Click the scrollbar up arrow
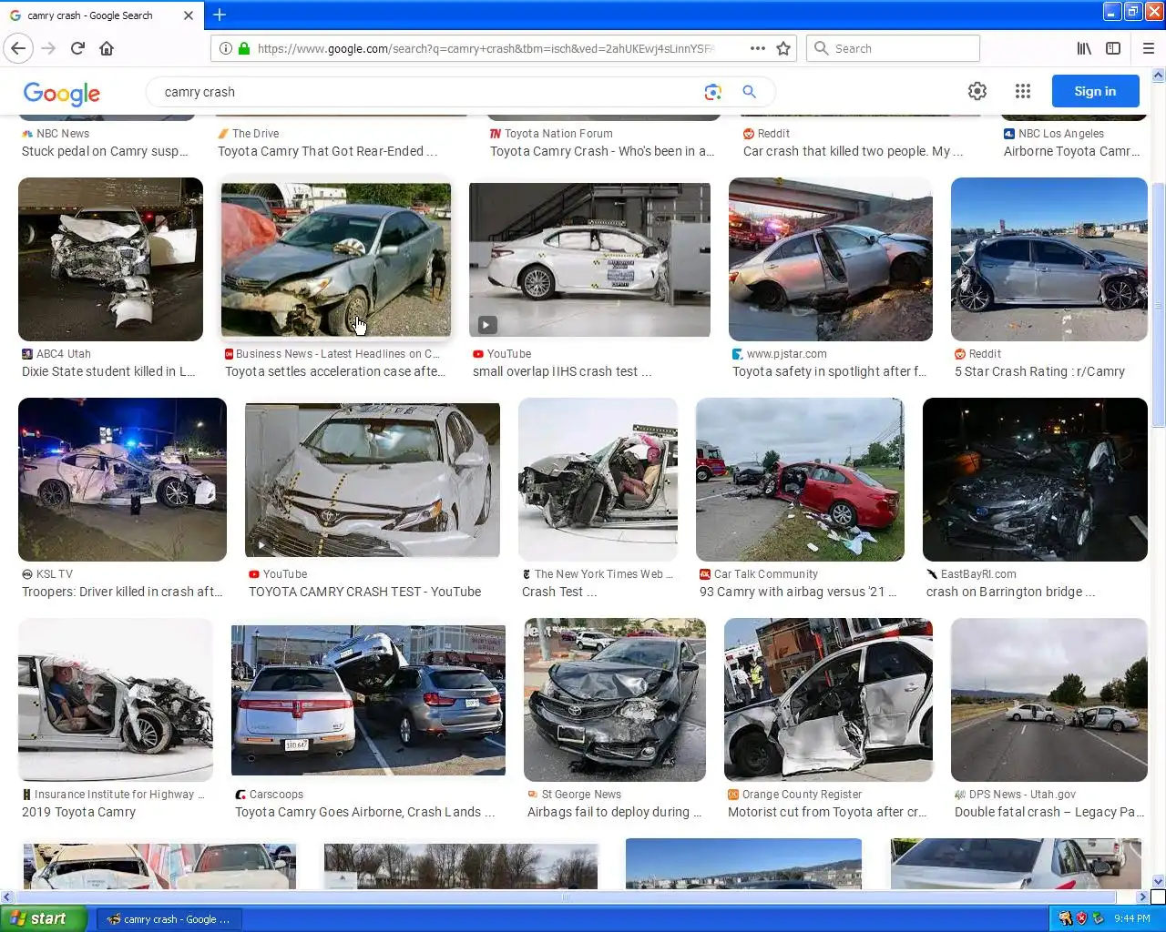Viewport: 1166px width, 932px height. [x=1159, y=75]
